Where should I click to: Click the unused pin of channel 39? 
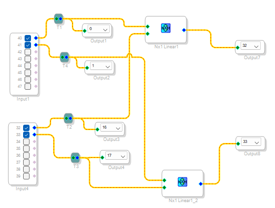click(x=34, y=176)
